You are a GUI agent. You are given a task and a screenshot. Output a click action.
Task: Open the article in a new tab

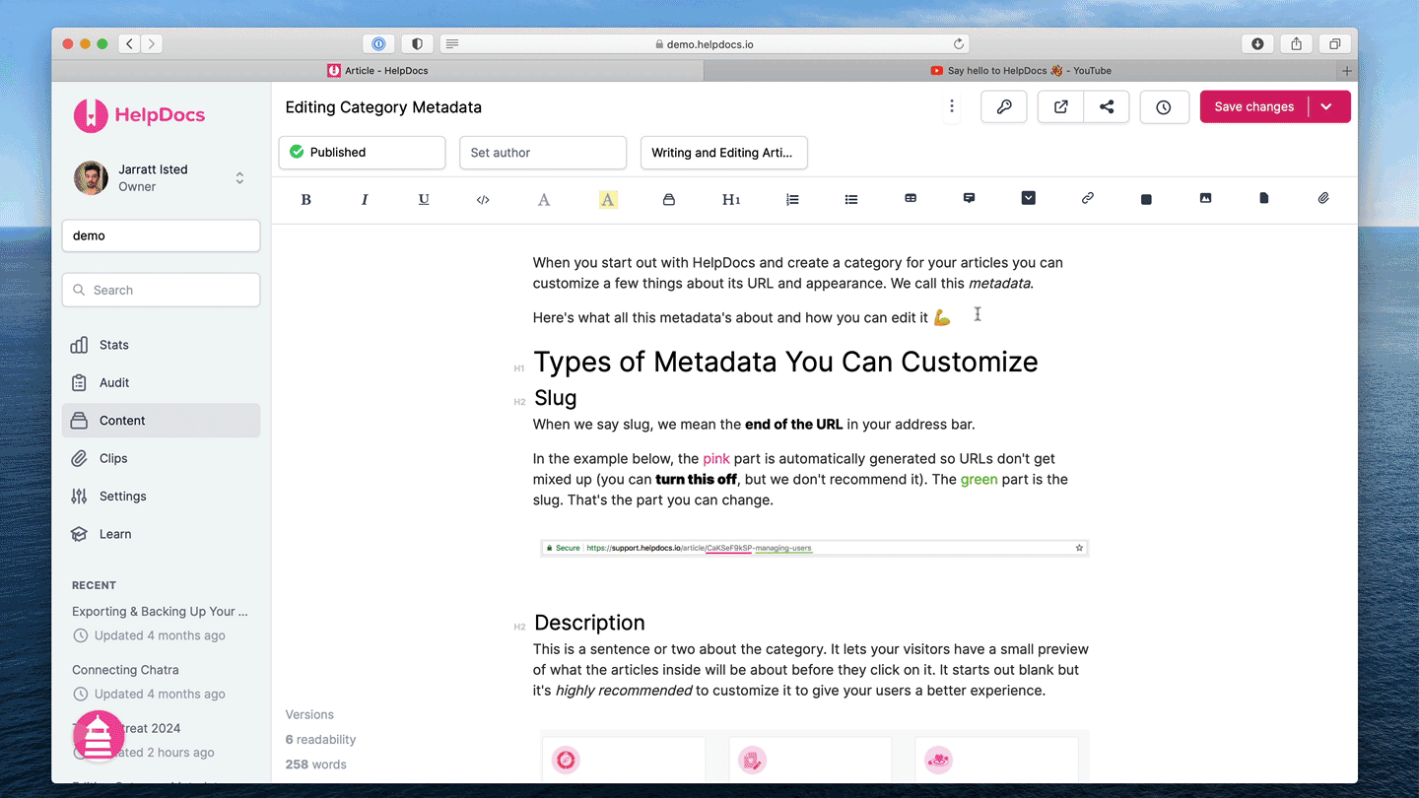[1061, 107]
